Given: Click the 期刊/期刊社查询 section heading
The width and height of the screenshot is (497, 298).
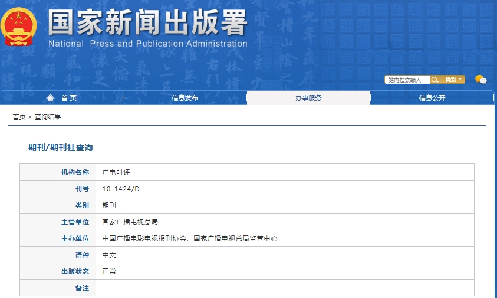Looking at the screenshot, I should 61,148.
